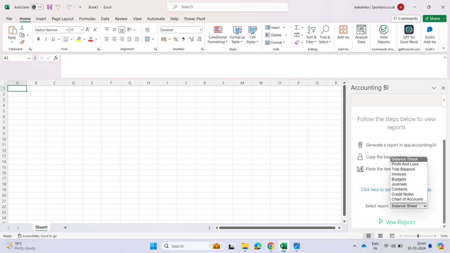The image size is (450, 253).
Task: Increase the font size with the larger A icon
Action: pyautogui.click(x=88, y=30)
